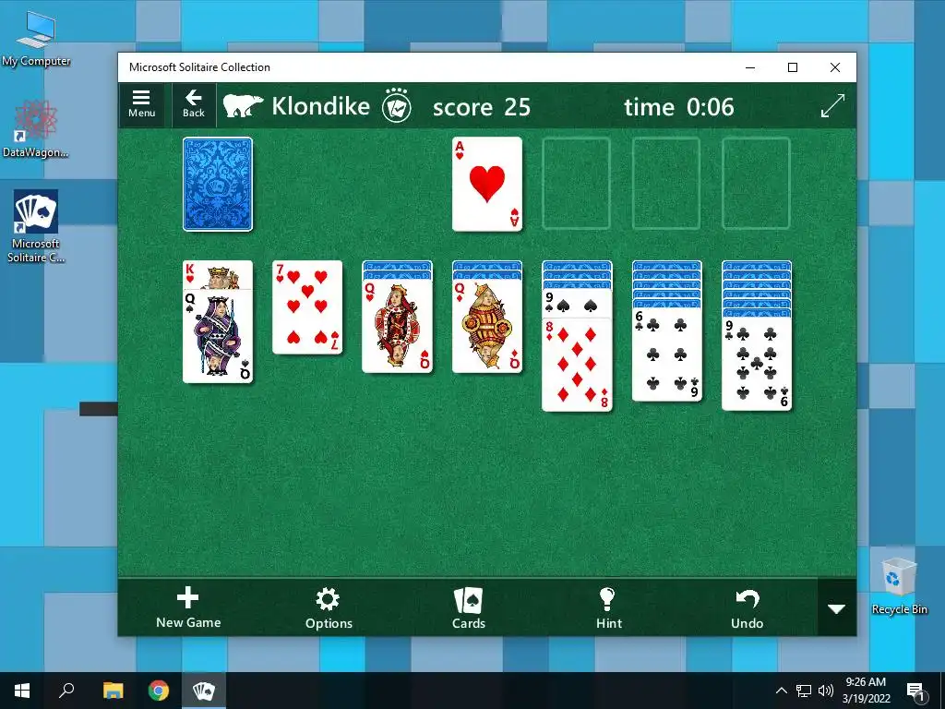
Task: Click the time 0:06 counter
Action: (x=678, y=107)
